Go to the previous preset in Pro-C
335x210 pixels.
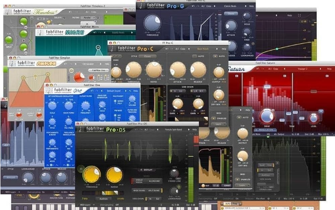pyautogui.click(x=189, y=49)
